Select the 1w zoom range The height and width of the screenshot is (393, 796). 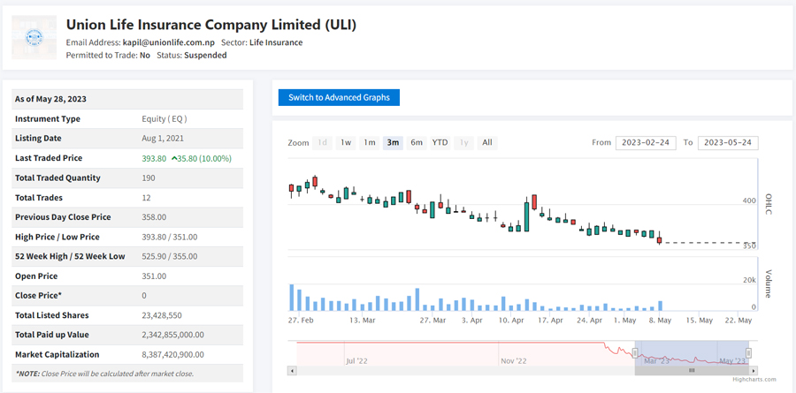tap(346, 143)
